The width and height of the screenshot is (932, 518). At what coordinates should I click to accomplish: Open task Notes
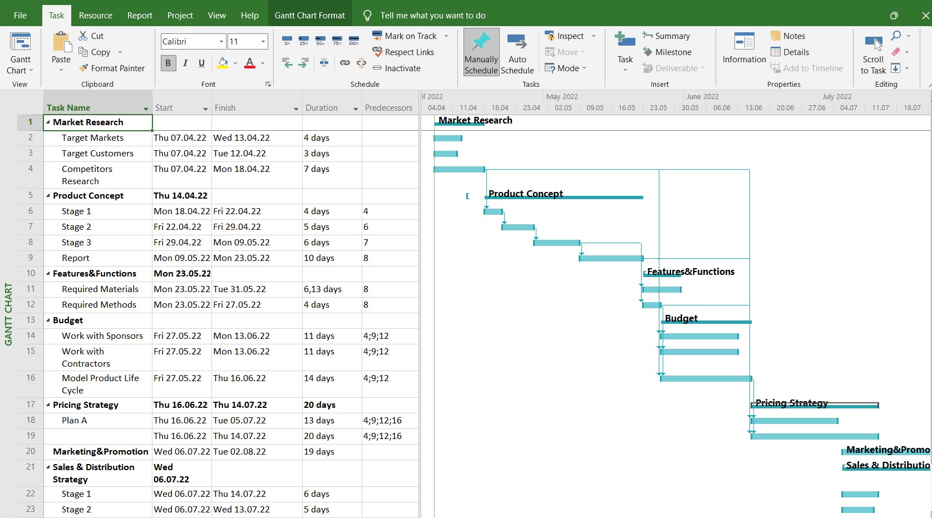789,36
